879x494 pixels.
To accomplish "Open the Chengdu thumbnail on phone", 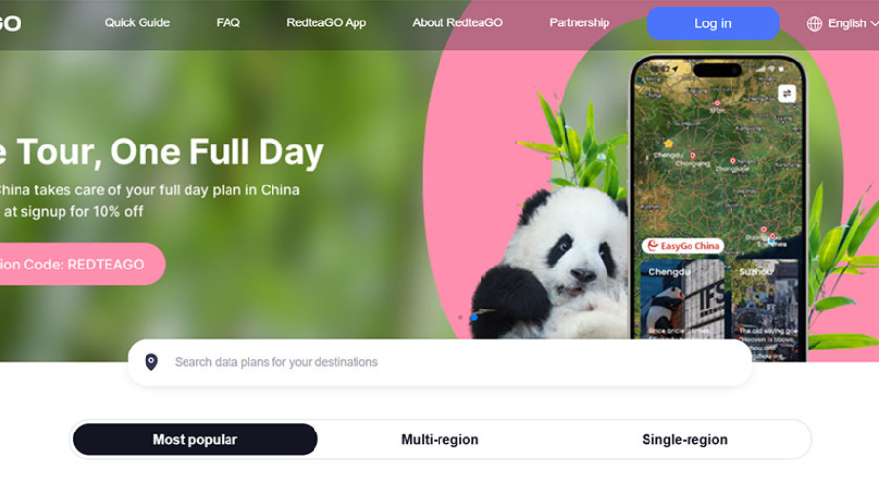I will pos(682,299).
